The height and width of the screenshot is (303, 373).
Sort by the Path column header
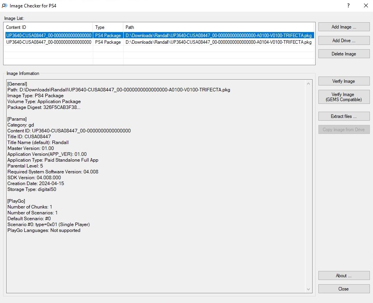(x=219, y=27)
